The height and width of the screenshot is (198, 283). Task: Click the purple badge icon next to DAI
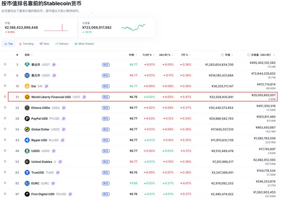(47, 86)
